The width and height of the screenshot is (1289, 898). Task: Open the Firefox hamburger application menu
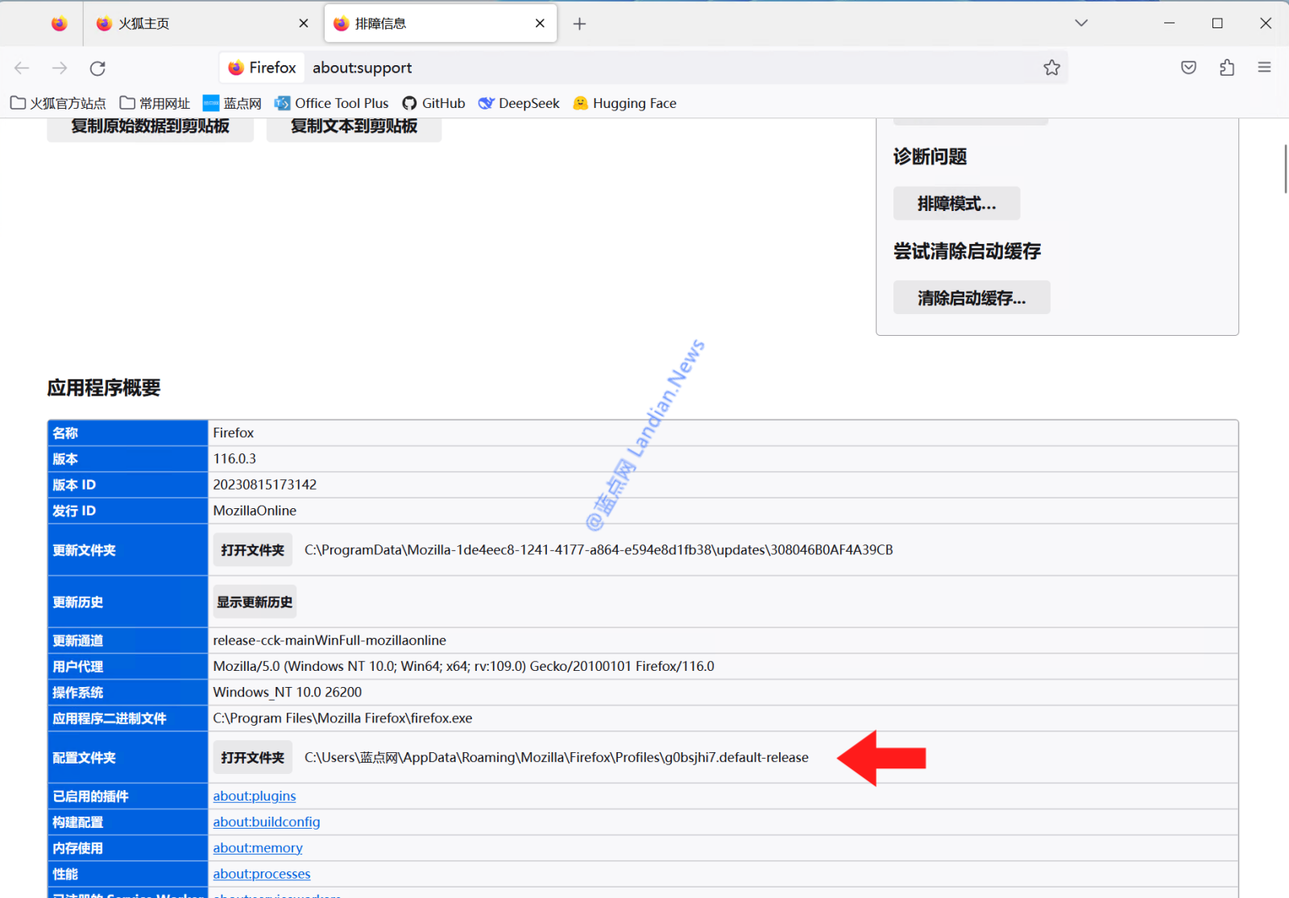1264,68
